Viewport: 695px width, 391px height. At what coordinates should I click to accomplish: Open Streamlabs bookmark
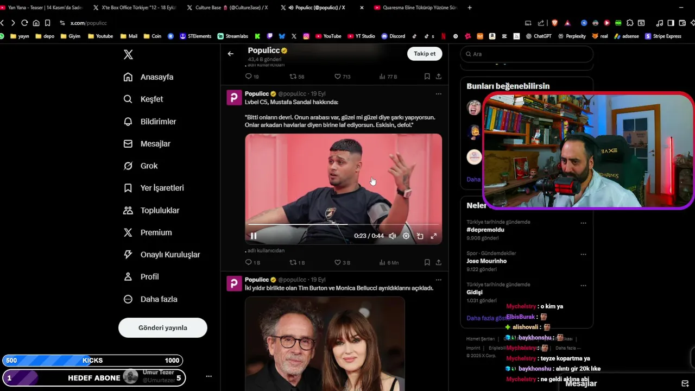point(233,36)
